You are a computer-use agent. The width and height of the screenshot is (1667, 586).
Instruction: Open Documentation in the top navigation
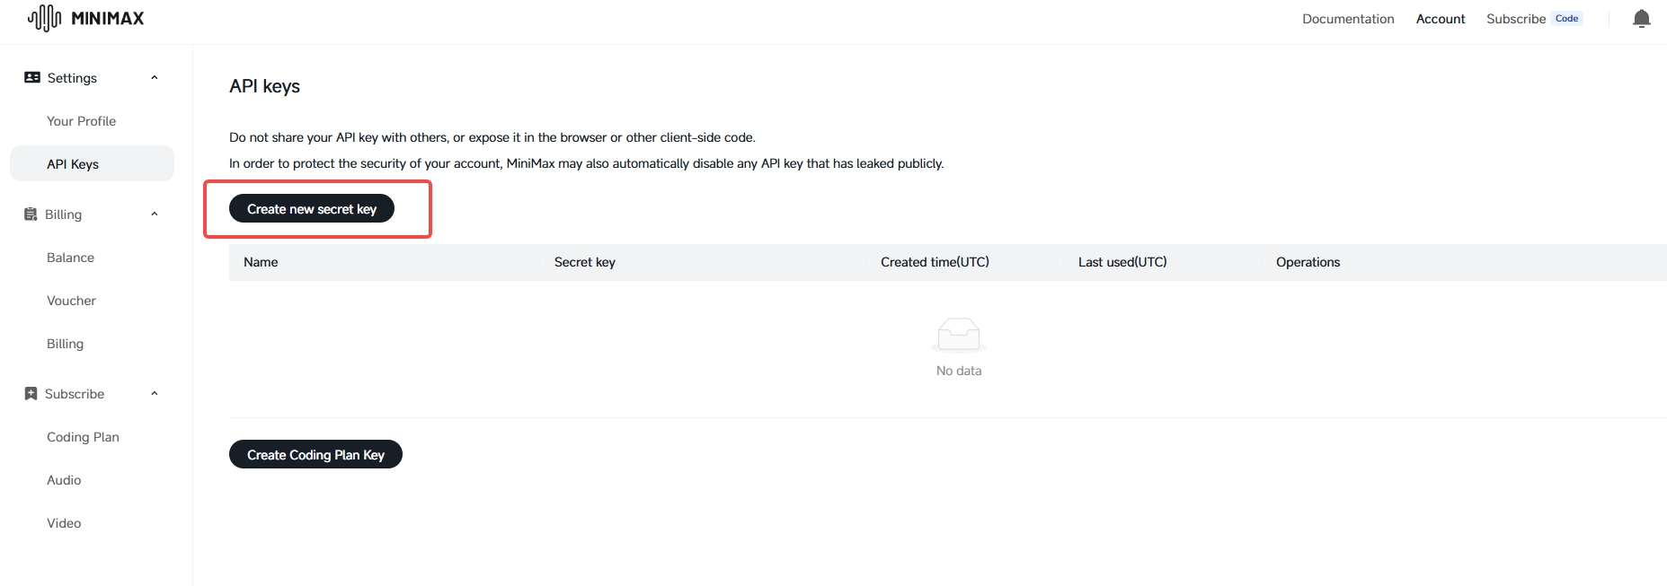tap(1348, 19)
